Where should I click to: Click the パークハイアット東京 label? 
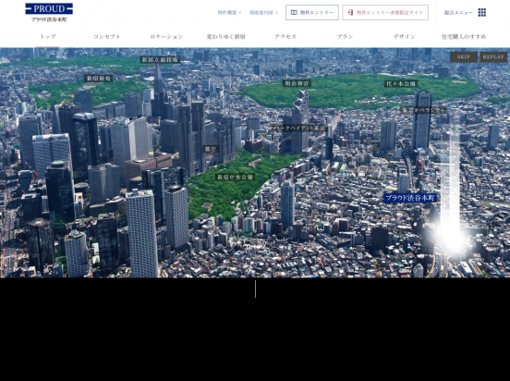(299, 128)
